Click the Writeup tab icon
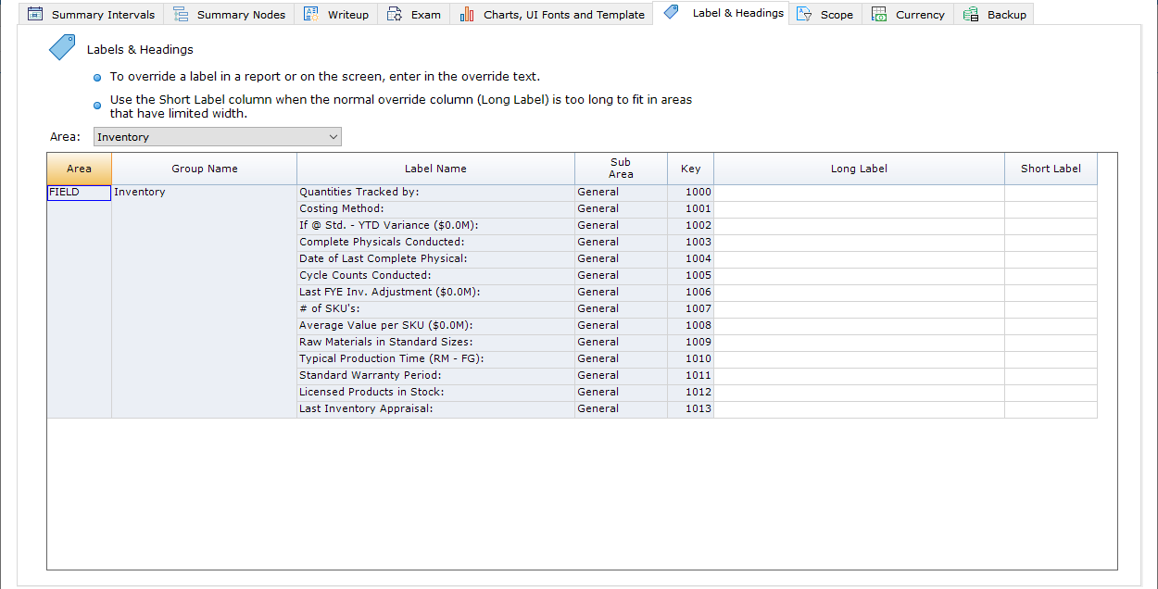The height and width of the screenshot is (589, 1158). [x=311, y=15]
